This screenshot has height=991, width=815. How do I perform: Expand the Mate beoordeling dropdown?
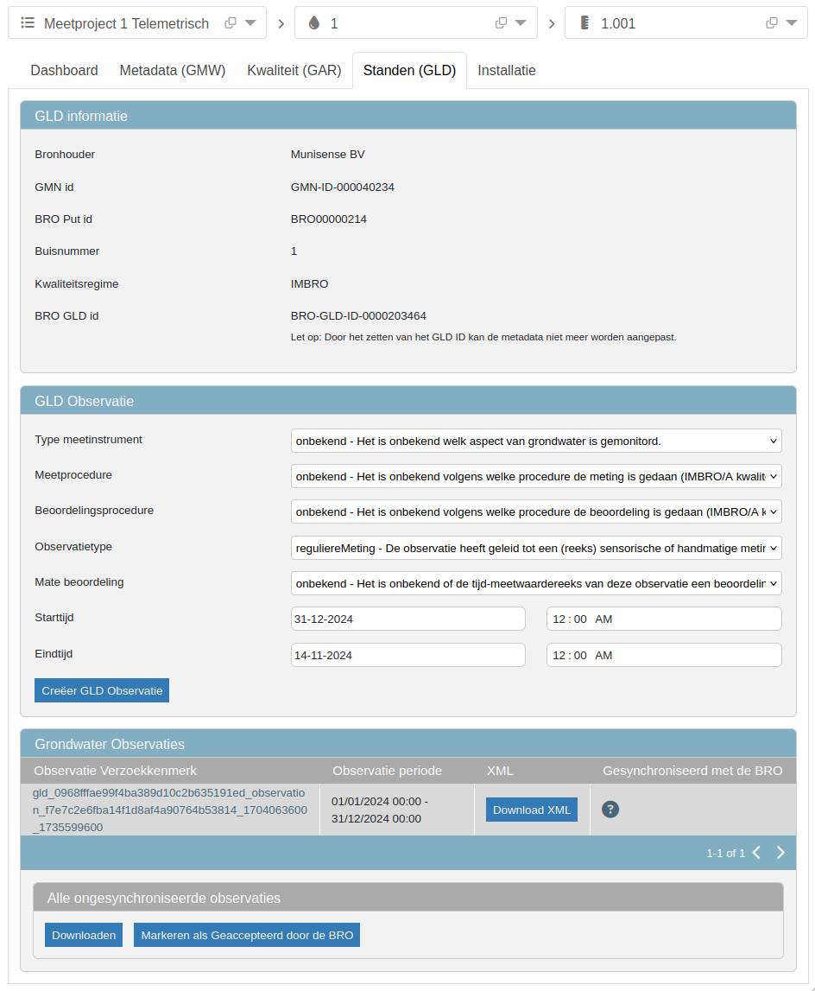coord(536,583)
